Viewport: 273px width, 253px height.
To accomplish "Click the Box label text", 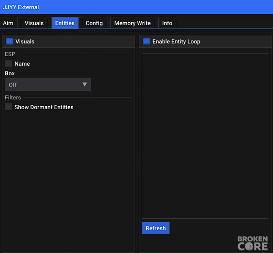I will (10, 73).
